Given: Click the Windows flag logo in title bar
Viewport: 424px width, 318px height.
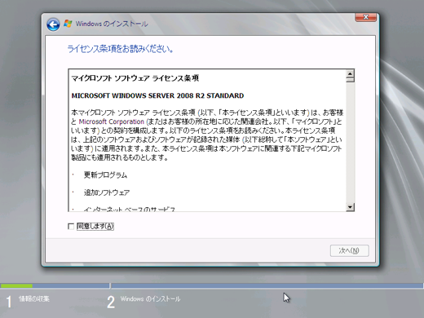Looking at the screenshot, I should click(68, 24).
